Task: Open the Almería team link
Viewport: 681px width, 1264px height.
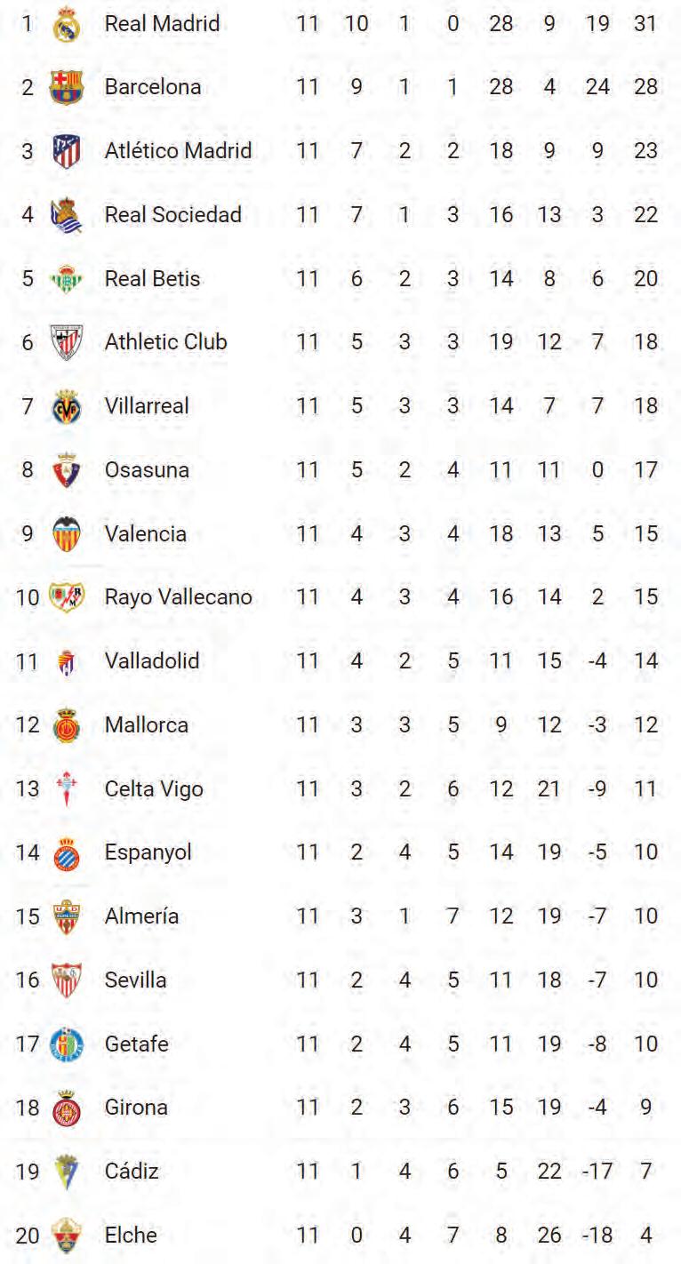Action: click(141, 916)
